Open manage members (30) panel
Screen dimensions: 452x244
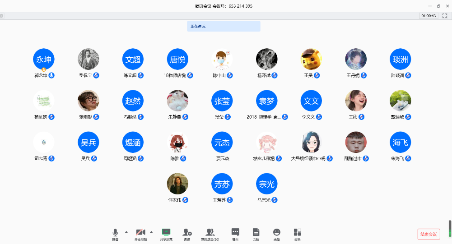click(x=210, y=233)
